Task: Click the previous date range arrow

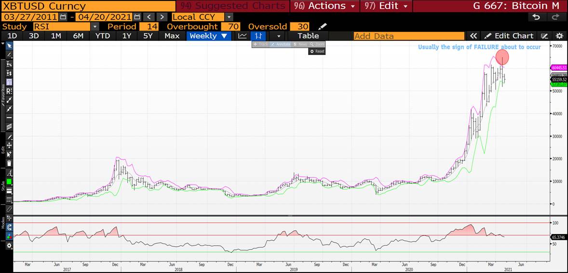Action: (149, 17)
